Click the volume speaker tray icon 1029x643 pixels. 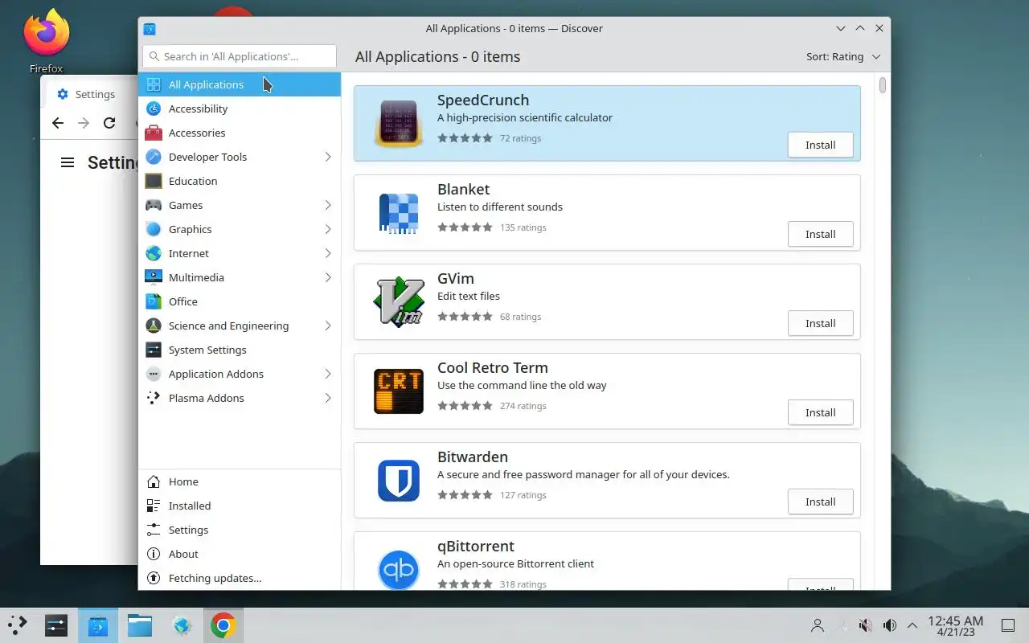coord(889,625)
